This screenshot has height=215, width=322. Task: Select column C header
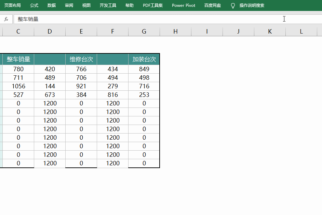pos(18,31)
